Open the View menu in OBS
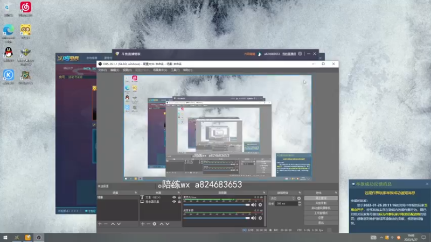This screenshot has width=431, height=242. tap(127, 70)
